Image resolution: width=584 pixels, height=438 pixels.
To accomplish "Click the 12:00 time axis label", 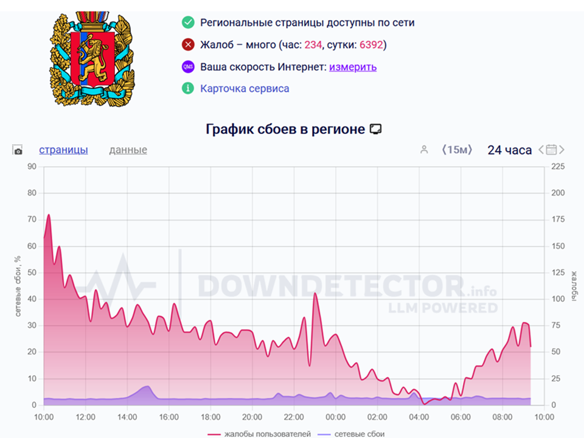I will pyautogui.click(x=86, y=417).
